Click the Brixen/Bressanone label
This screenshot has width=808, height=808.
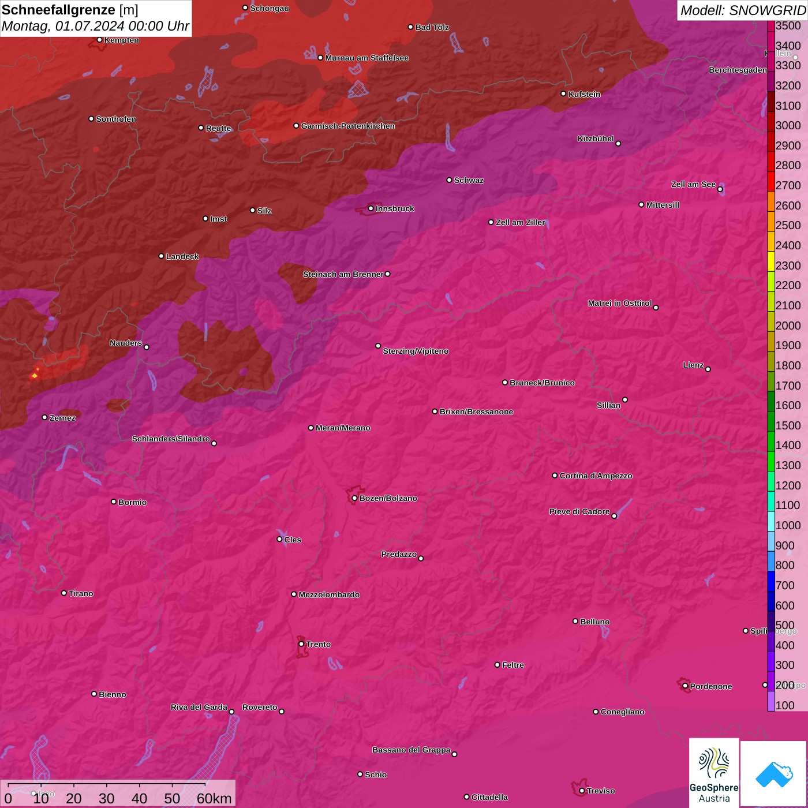(x=476, y=412)
